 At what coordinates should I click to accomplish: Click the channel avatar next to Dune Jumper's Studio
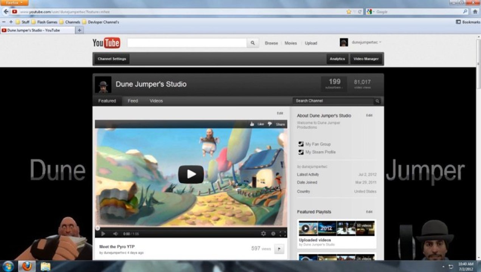click(x=103, y=85)
